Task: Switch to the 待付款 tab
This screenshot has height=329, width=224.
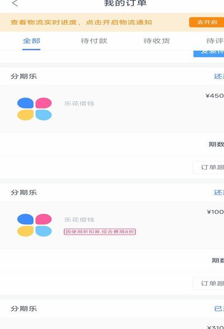Action: pyautogui.click(x=94, y=41)
